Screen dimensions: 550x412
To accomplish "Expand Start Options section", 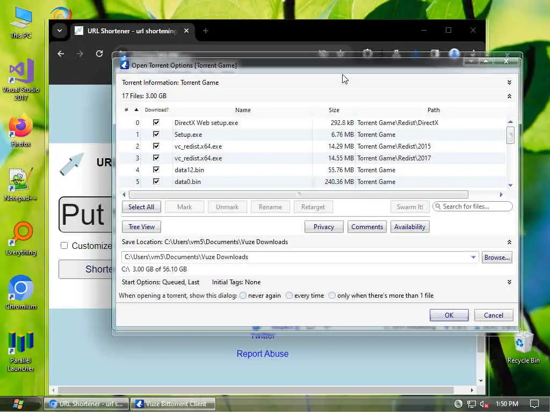I will [509, 282].
